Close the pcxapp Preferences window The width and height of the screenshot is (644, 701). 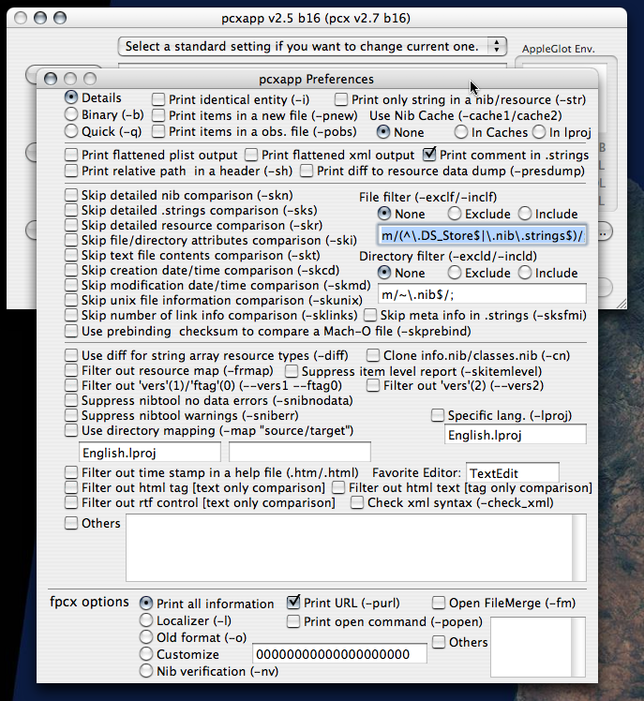(50, 80)
